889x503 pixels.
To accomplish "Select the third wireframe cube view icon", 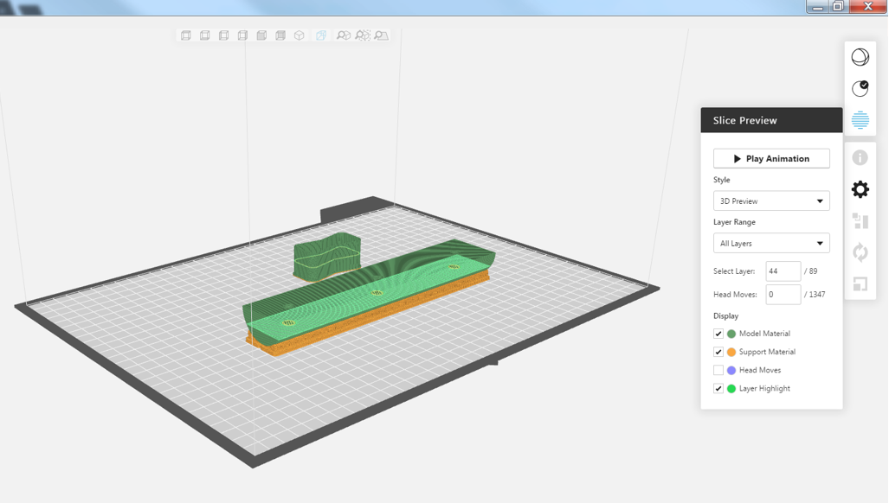I will point(223,35).
